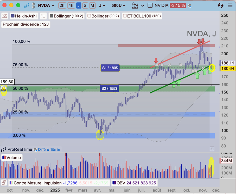Click the 344M volume value label

226,161
